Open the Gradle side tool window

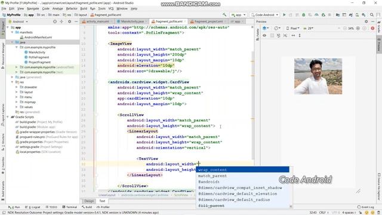coord(379,27)
